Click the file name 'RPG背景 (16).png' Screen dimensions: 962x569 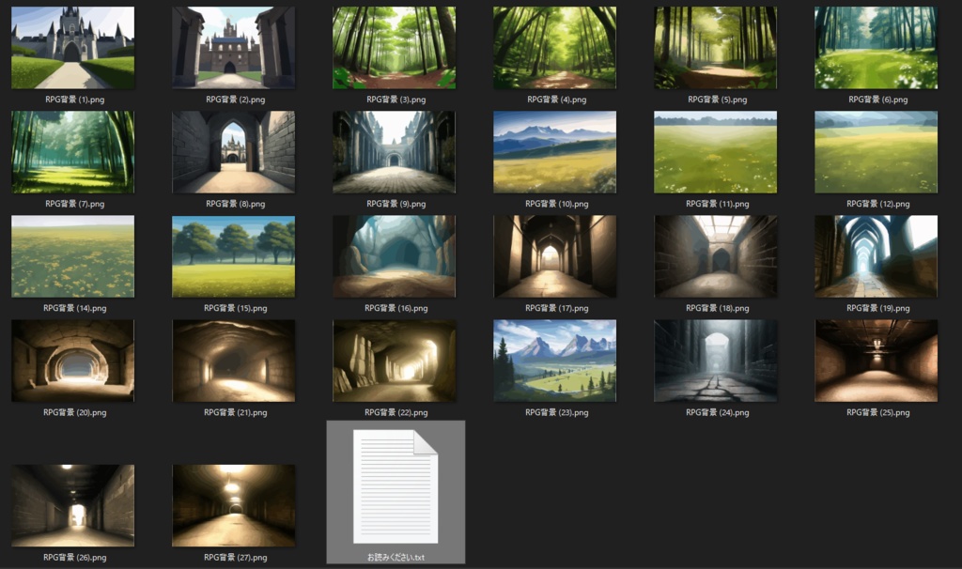396,308
